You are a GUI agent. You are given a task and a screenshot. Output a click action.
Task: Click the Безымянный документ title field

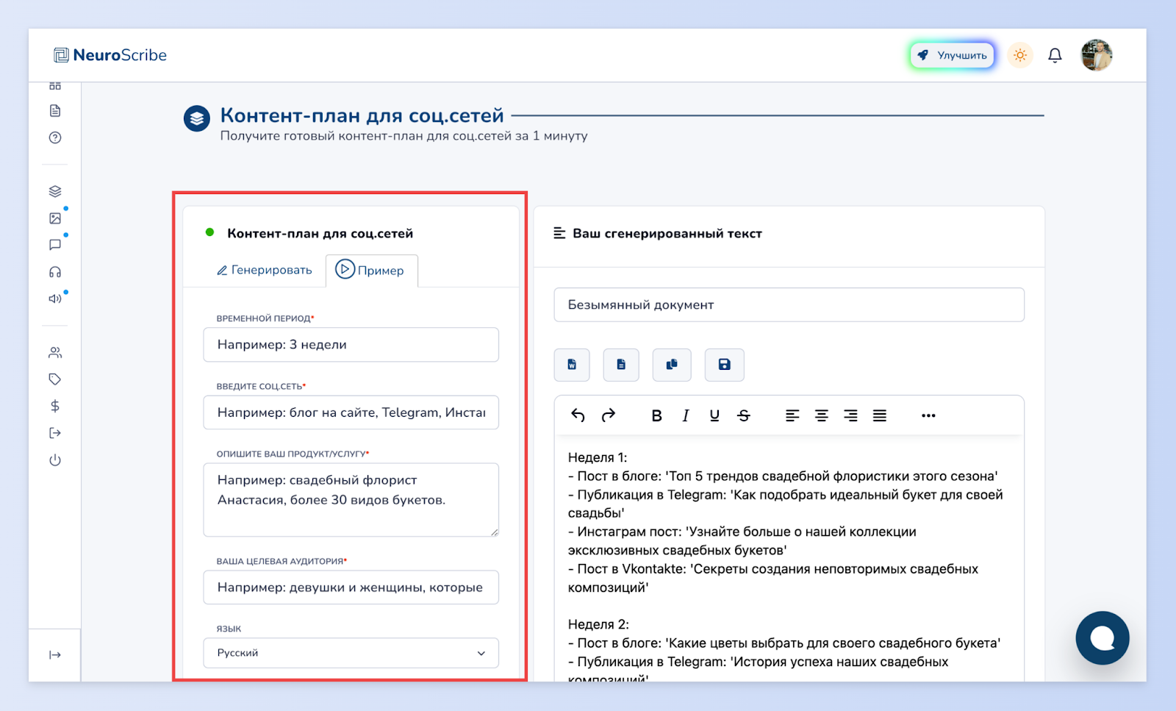[789, 304]
